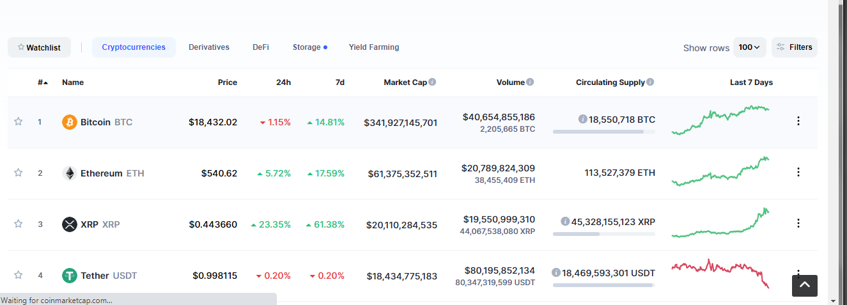847x305 pixels.
Task: Click the Tether logo icon
Action: 70,276
